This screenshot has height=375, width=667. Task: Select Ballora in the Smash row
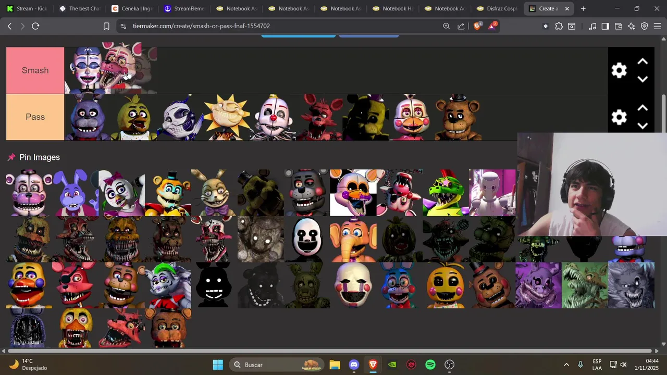click(84, 70)
